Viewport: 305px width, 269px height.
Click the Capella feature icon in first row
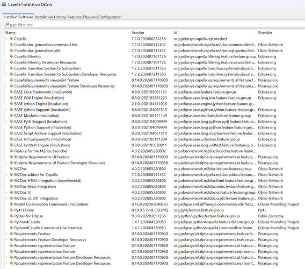click(11, 39)
